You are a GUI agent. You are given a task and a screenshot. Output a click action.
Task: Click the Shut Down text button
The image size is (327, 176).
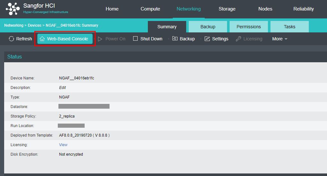pyautogui.click(x=151, y=39)
